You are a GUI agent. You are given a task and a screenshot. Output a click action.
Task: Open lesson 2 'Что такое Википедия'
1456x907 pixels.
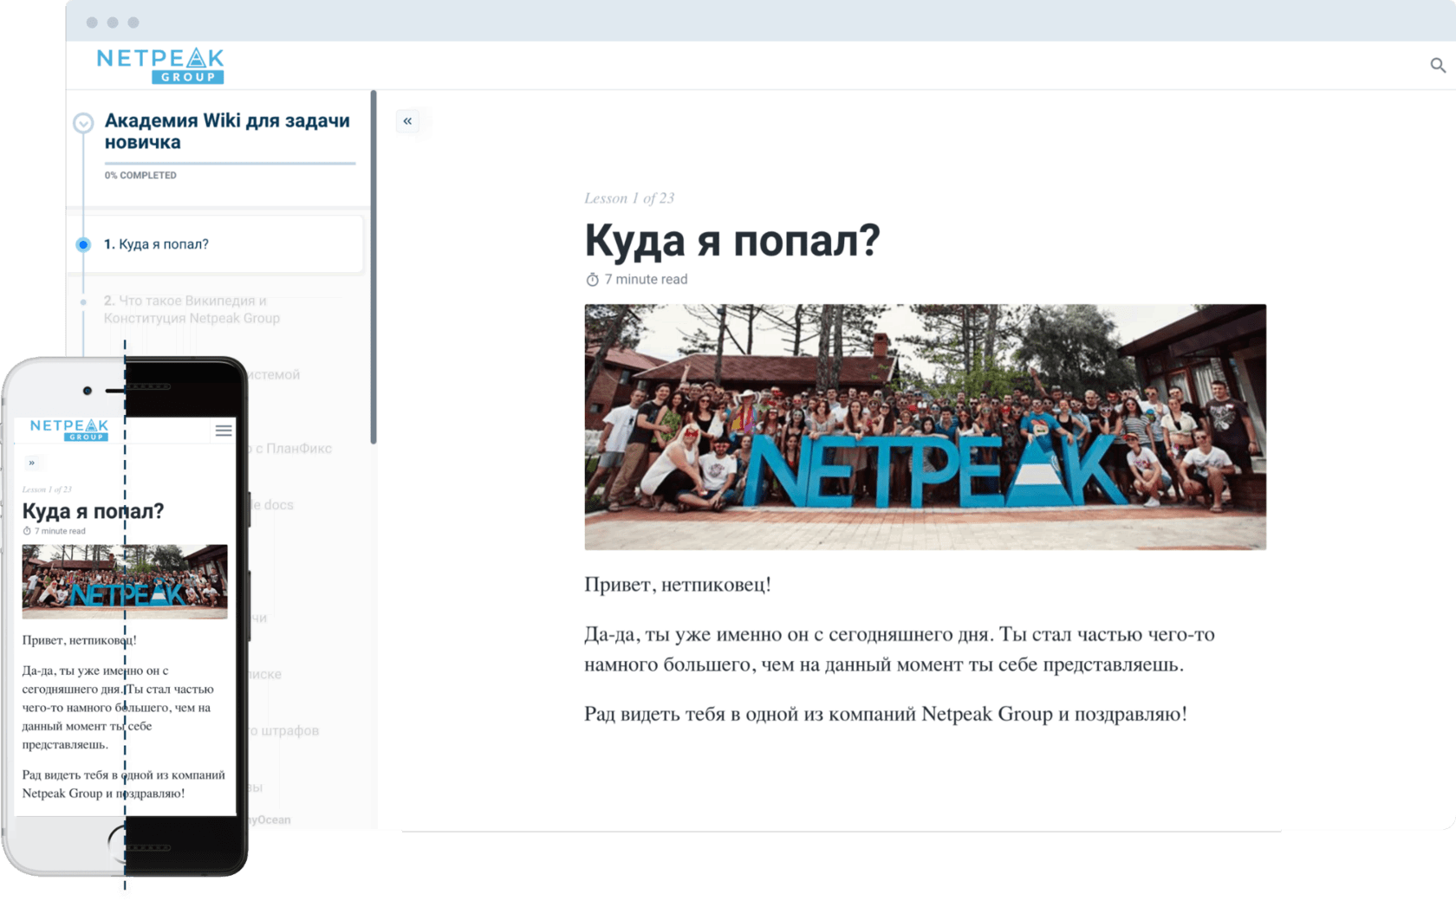click(192, 309)
